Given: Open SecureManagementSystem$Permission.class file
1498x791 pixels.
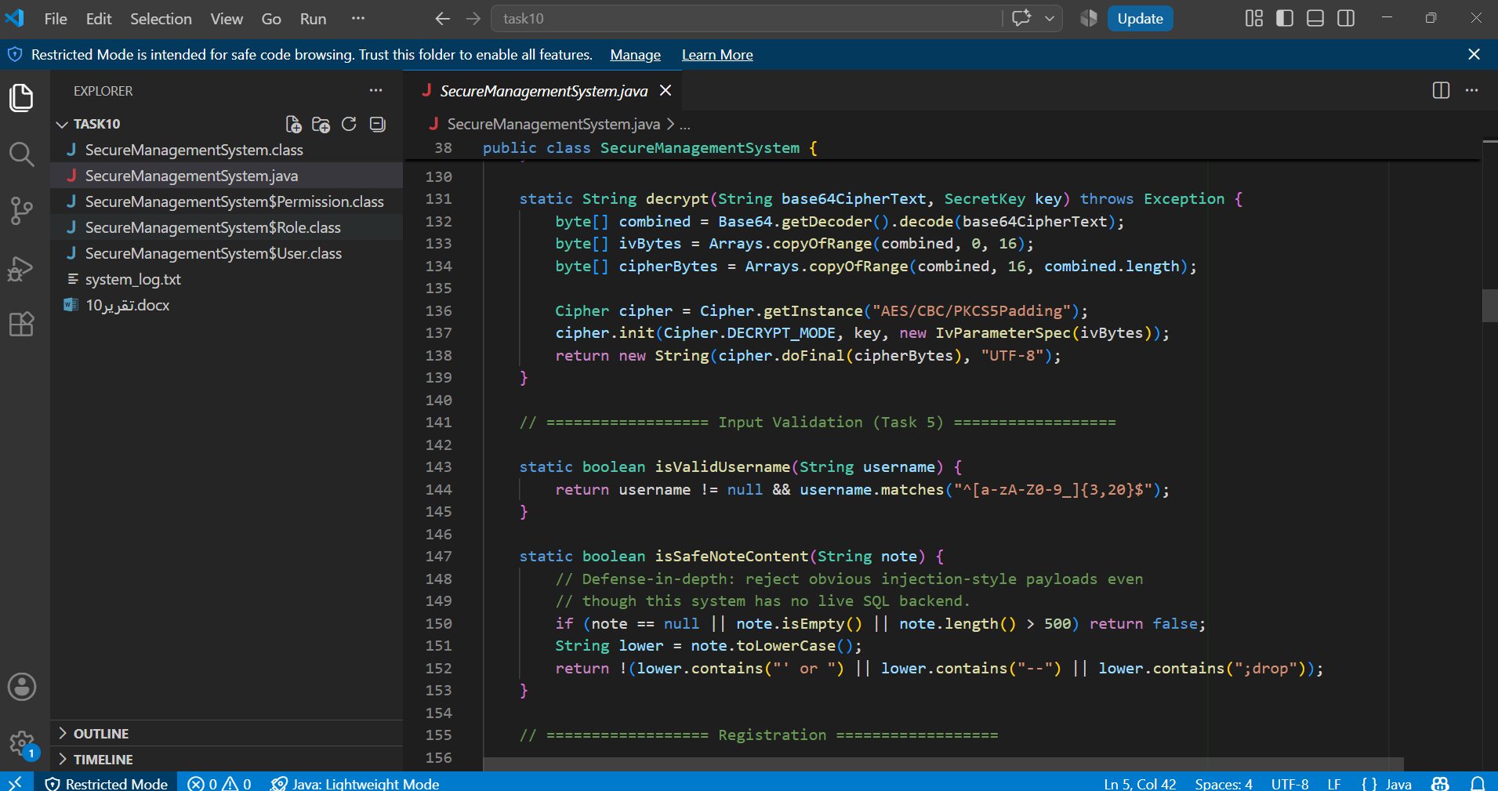Looking at the screenshot, I should coord(227,201).
